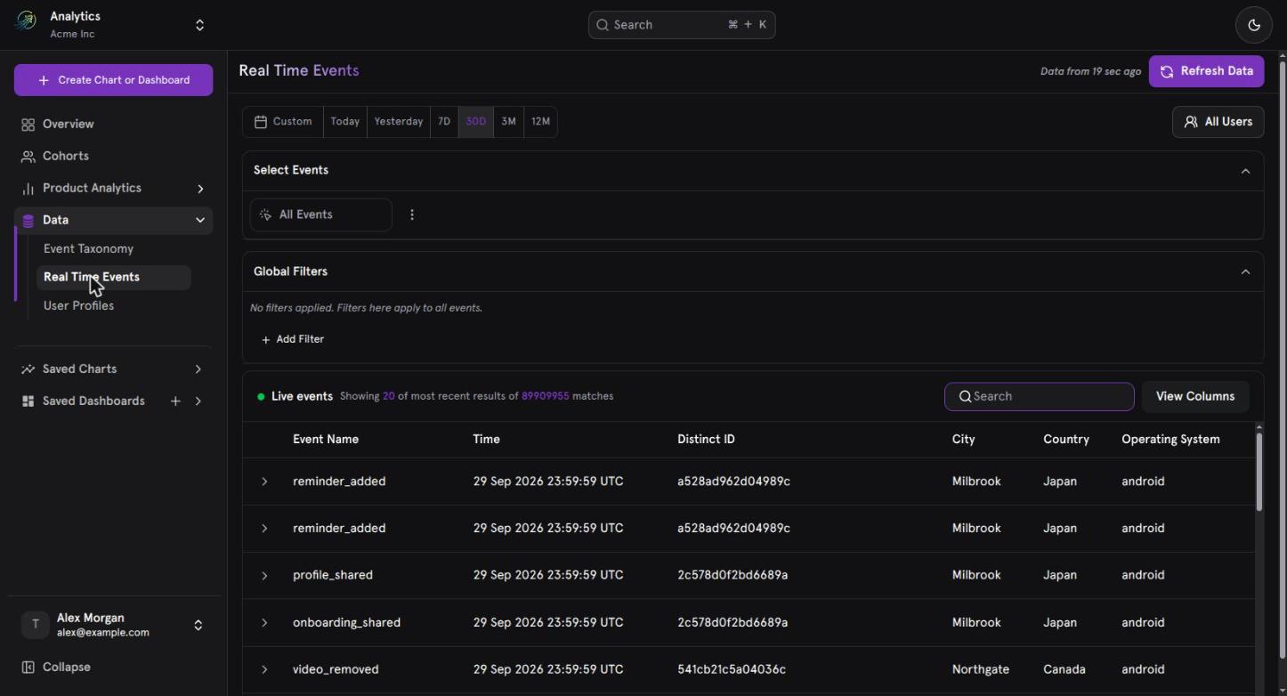Click the All Events sparkle icon
Image resolution: width=1287 pixels, height=696 pixels.
(265, 214)
